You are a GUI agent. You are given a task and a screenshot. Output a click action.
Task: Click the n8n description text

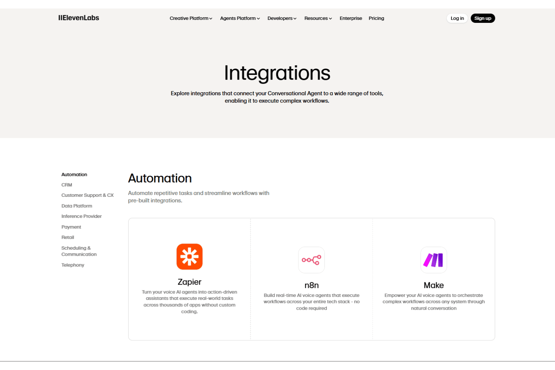point(312,302)
